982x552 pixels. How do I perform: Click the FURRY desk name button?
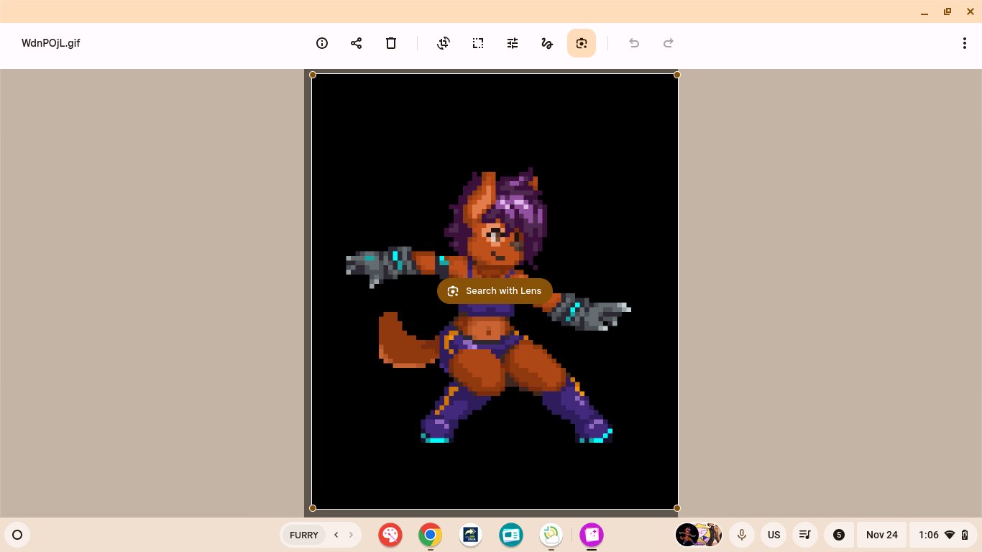[303, 535]
